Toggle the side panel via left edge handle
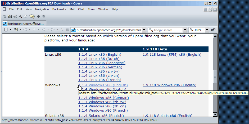 click(2, 71)
